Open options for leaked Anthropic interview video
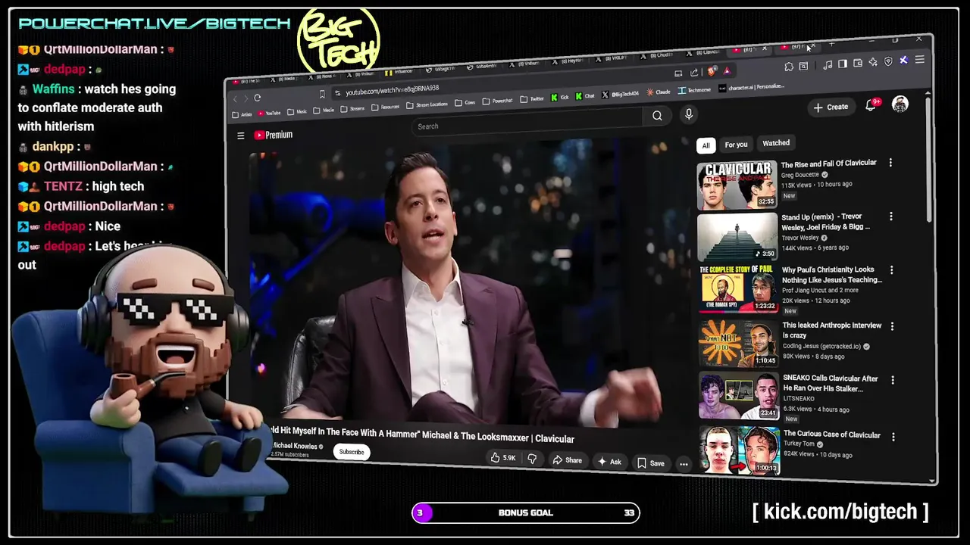Viewport: 970px width, 545px height. [x=892, y=326]
